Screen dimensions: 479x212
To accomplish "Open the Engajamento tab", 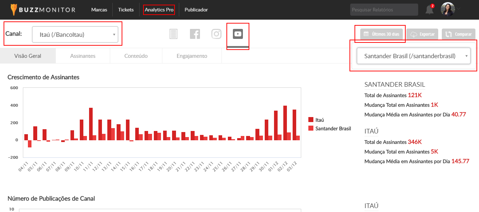I will 192,56.
